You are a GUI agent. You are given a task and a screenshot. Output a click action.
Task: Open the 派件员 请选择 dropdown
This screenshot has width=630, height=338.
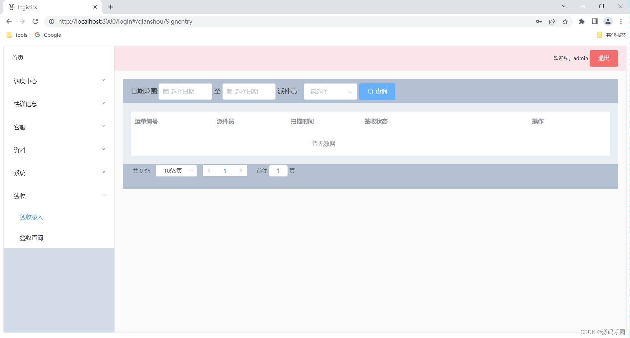(x=330, y=92)
